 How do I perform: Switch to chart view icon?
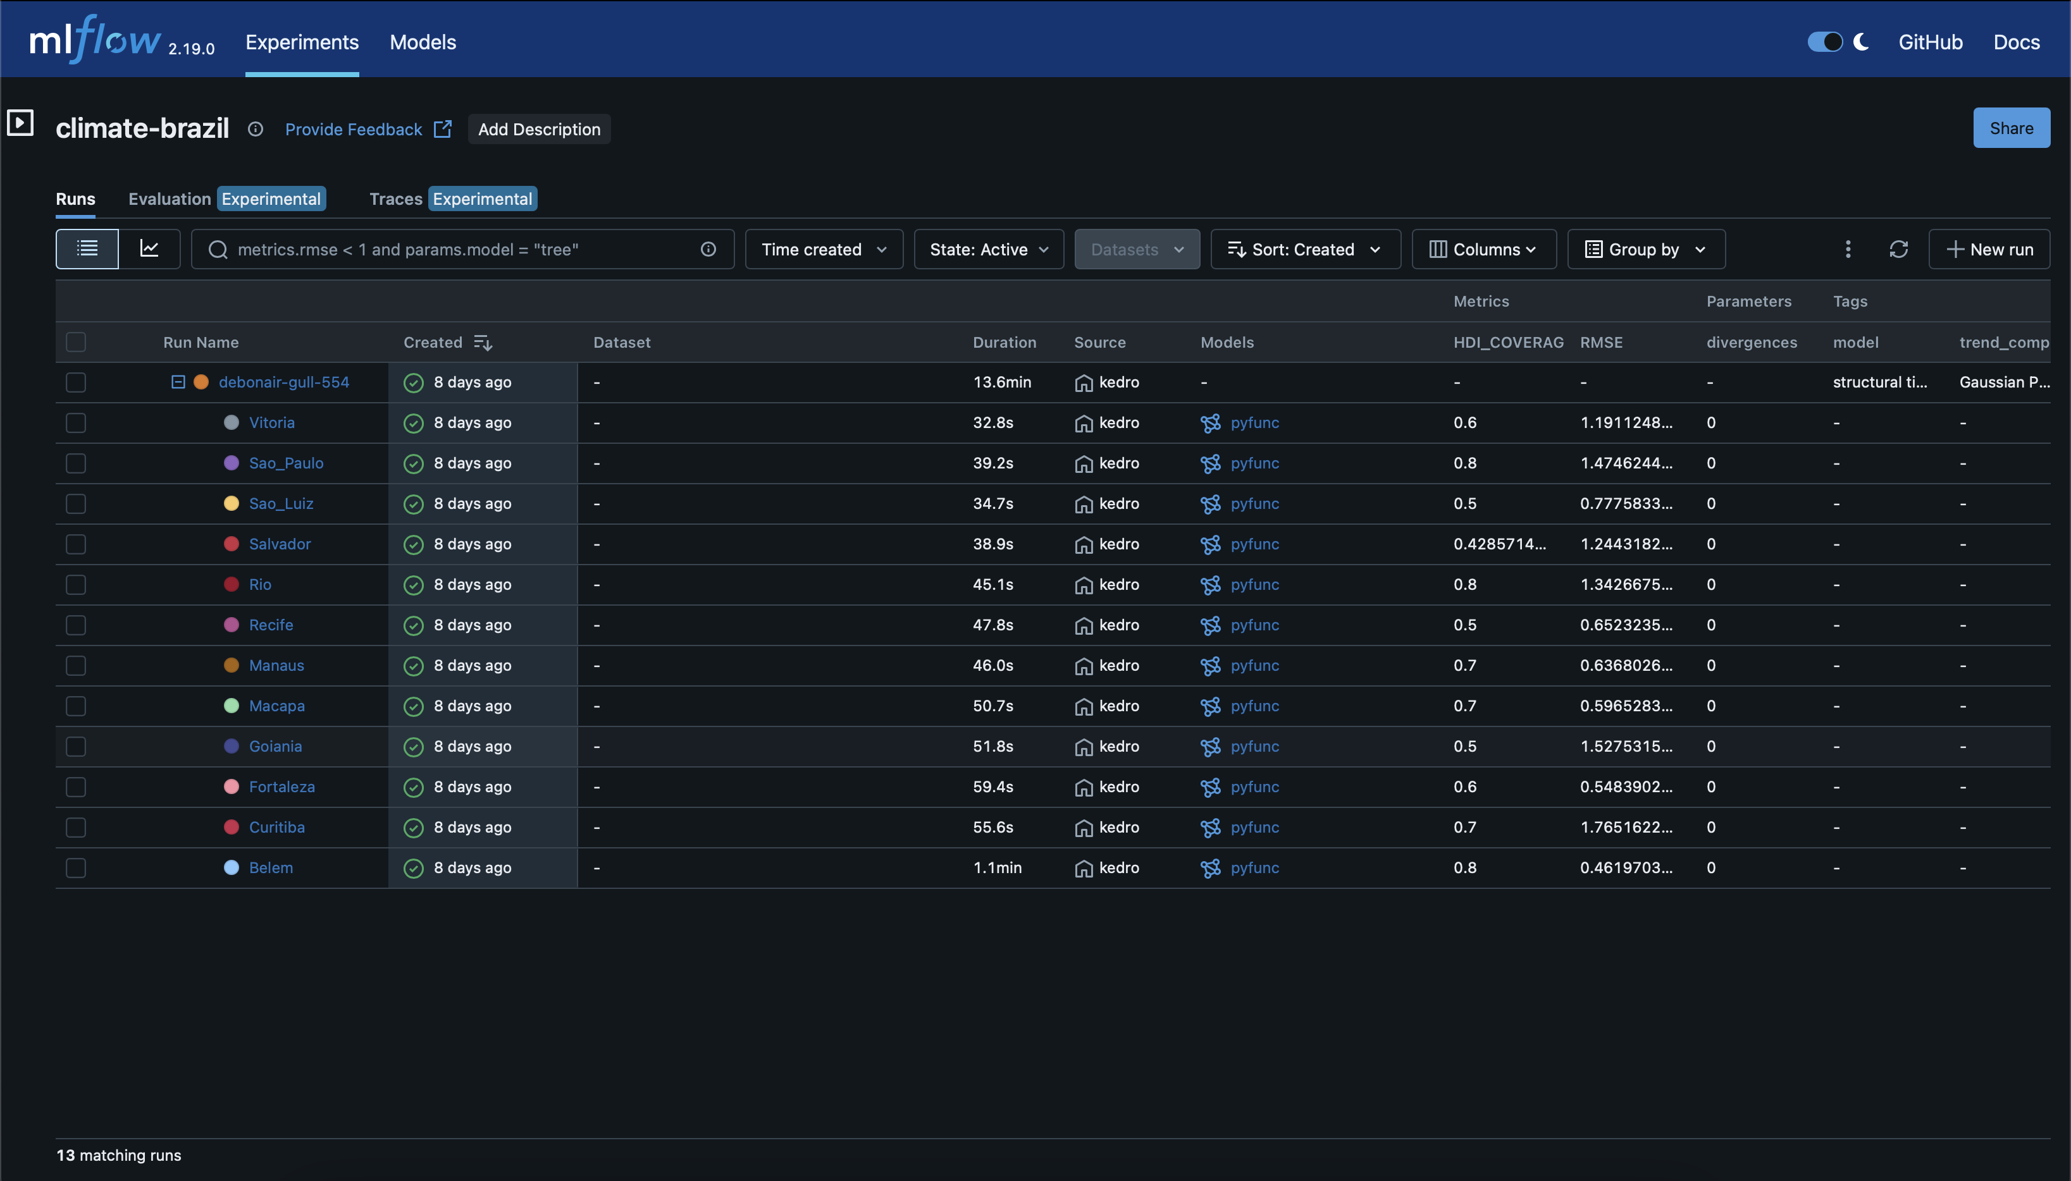click(149, 248)
